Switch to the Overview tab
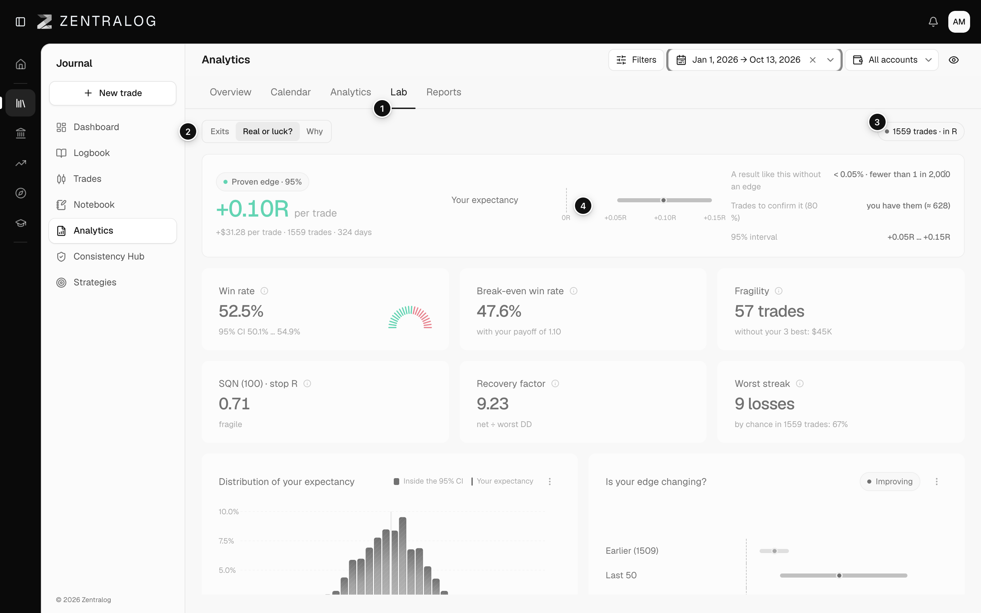 230,92
